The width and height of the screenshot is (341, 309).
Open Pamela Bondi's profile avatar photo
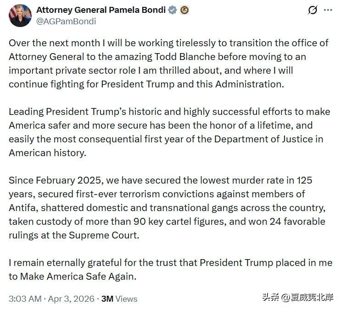point(20,15)
